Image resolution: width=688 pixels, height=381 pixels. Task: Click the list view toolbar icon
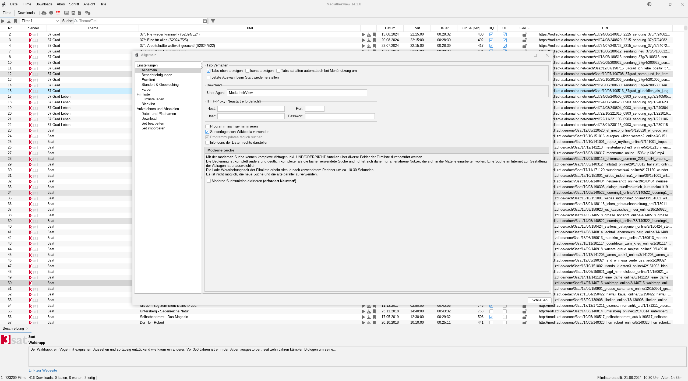(66, 13)
